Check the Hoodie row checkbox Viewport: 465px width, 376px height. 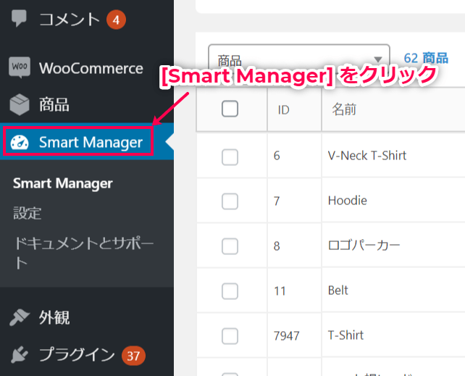point(230,201)
